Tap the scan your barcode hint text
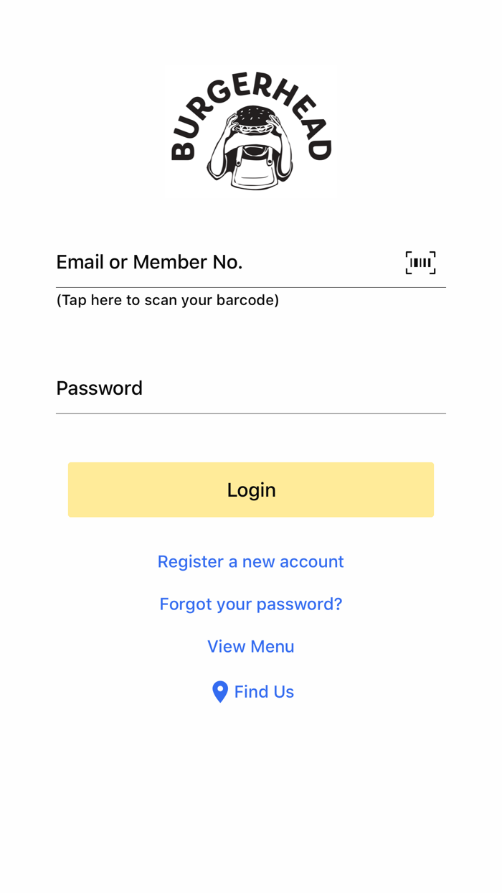502x893 pixels. point(168,300)
